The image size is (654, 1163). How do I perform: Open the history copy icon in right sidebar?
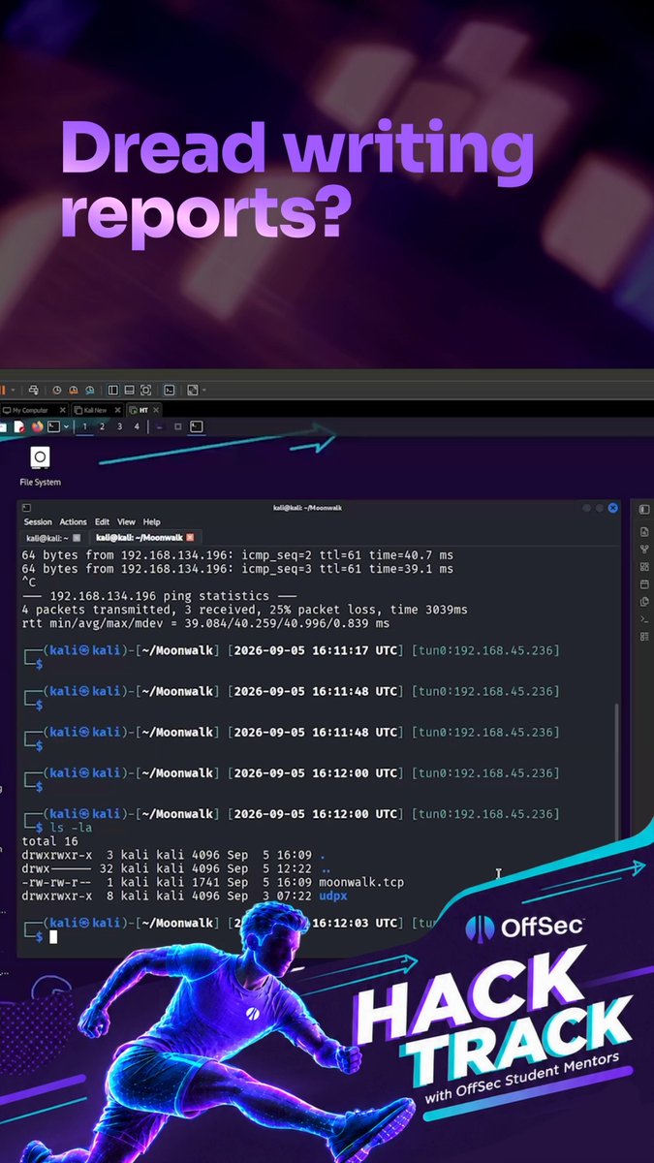pyautogui.click(x=644, y=602)
